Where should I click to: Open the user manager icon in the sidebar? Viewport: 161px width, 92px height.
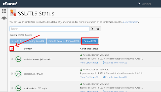4,18
